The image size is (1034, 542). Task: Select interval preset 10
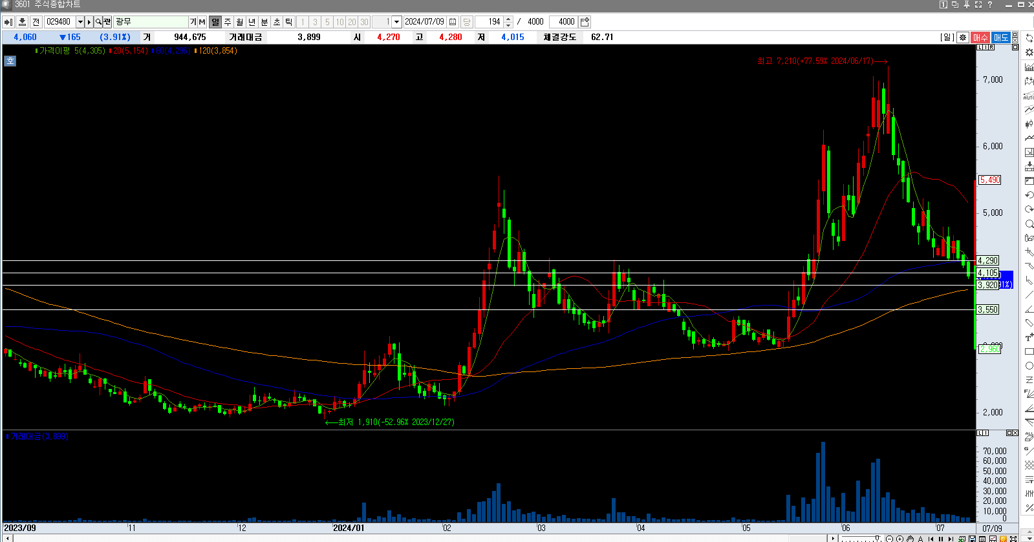click(x=339, y=22)
